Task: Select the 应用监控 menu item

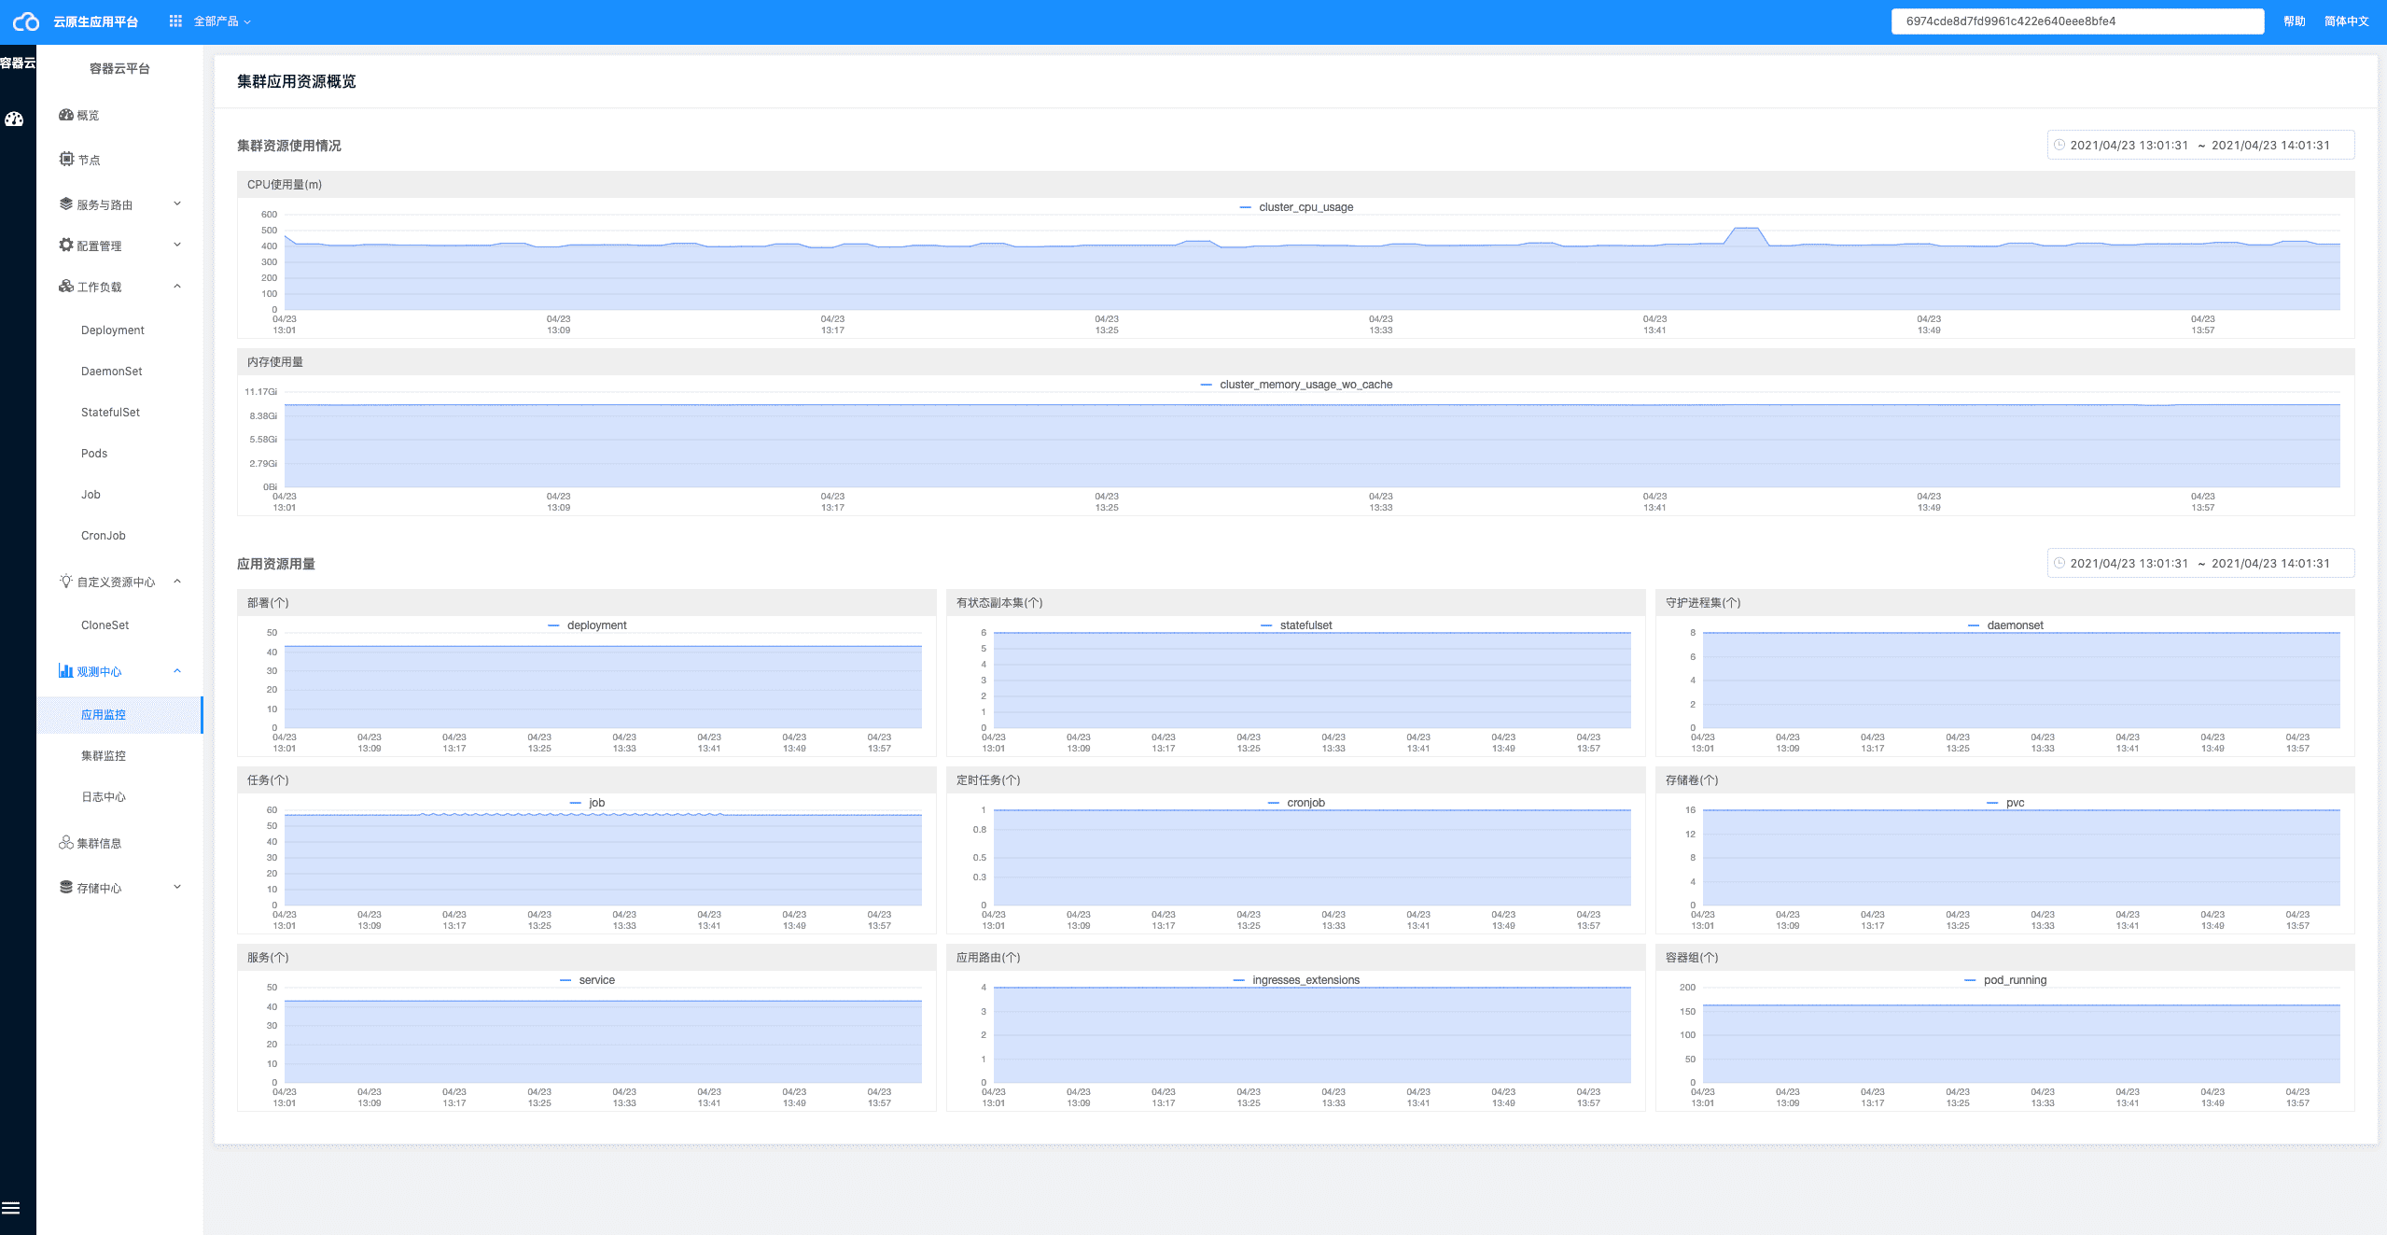Action: point(119,715)
